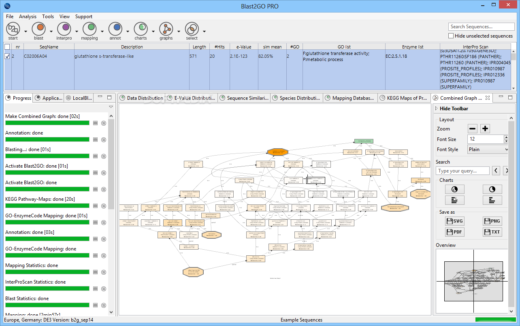The image size is (520, 326).
Task: Click the Type your query search field
Action: [x=463, y=171]
